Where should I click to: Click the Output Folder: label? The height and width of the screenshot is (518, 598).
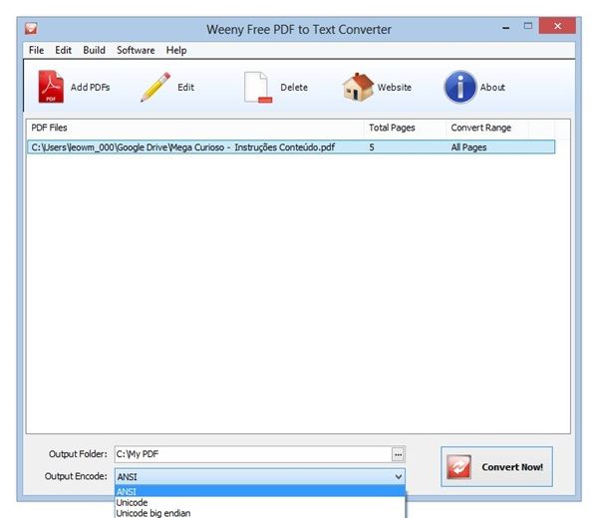pos(78,454)
